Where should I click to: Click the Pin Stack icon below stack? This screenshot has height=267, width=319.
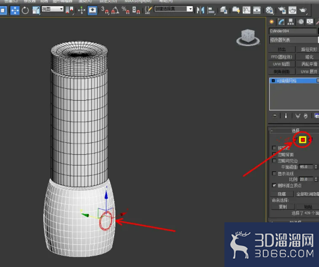(275, 116)
